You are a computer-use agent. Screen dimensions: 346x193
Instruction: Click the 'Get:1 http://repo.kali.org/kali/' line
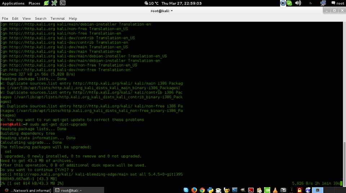tap(91, 174)
